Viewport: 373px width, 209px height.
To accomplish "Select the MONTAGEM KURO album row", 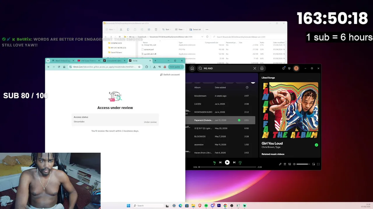I will tap(220, 112).
